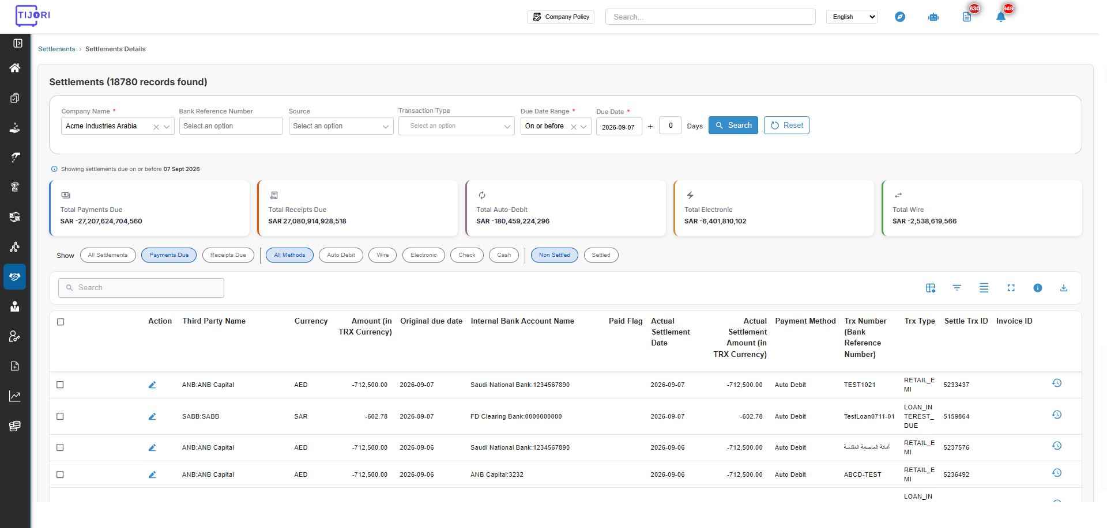Edit the ABCD-TEST settlement row
This screenshot has height=528, width=1107.
click(x=152, y=474)
